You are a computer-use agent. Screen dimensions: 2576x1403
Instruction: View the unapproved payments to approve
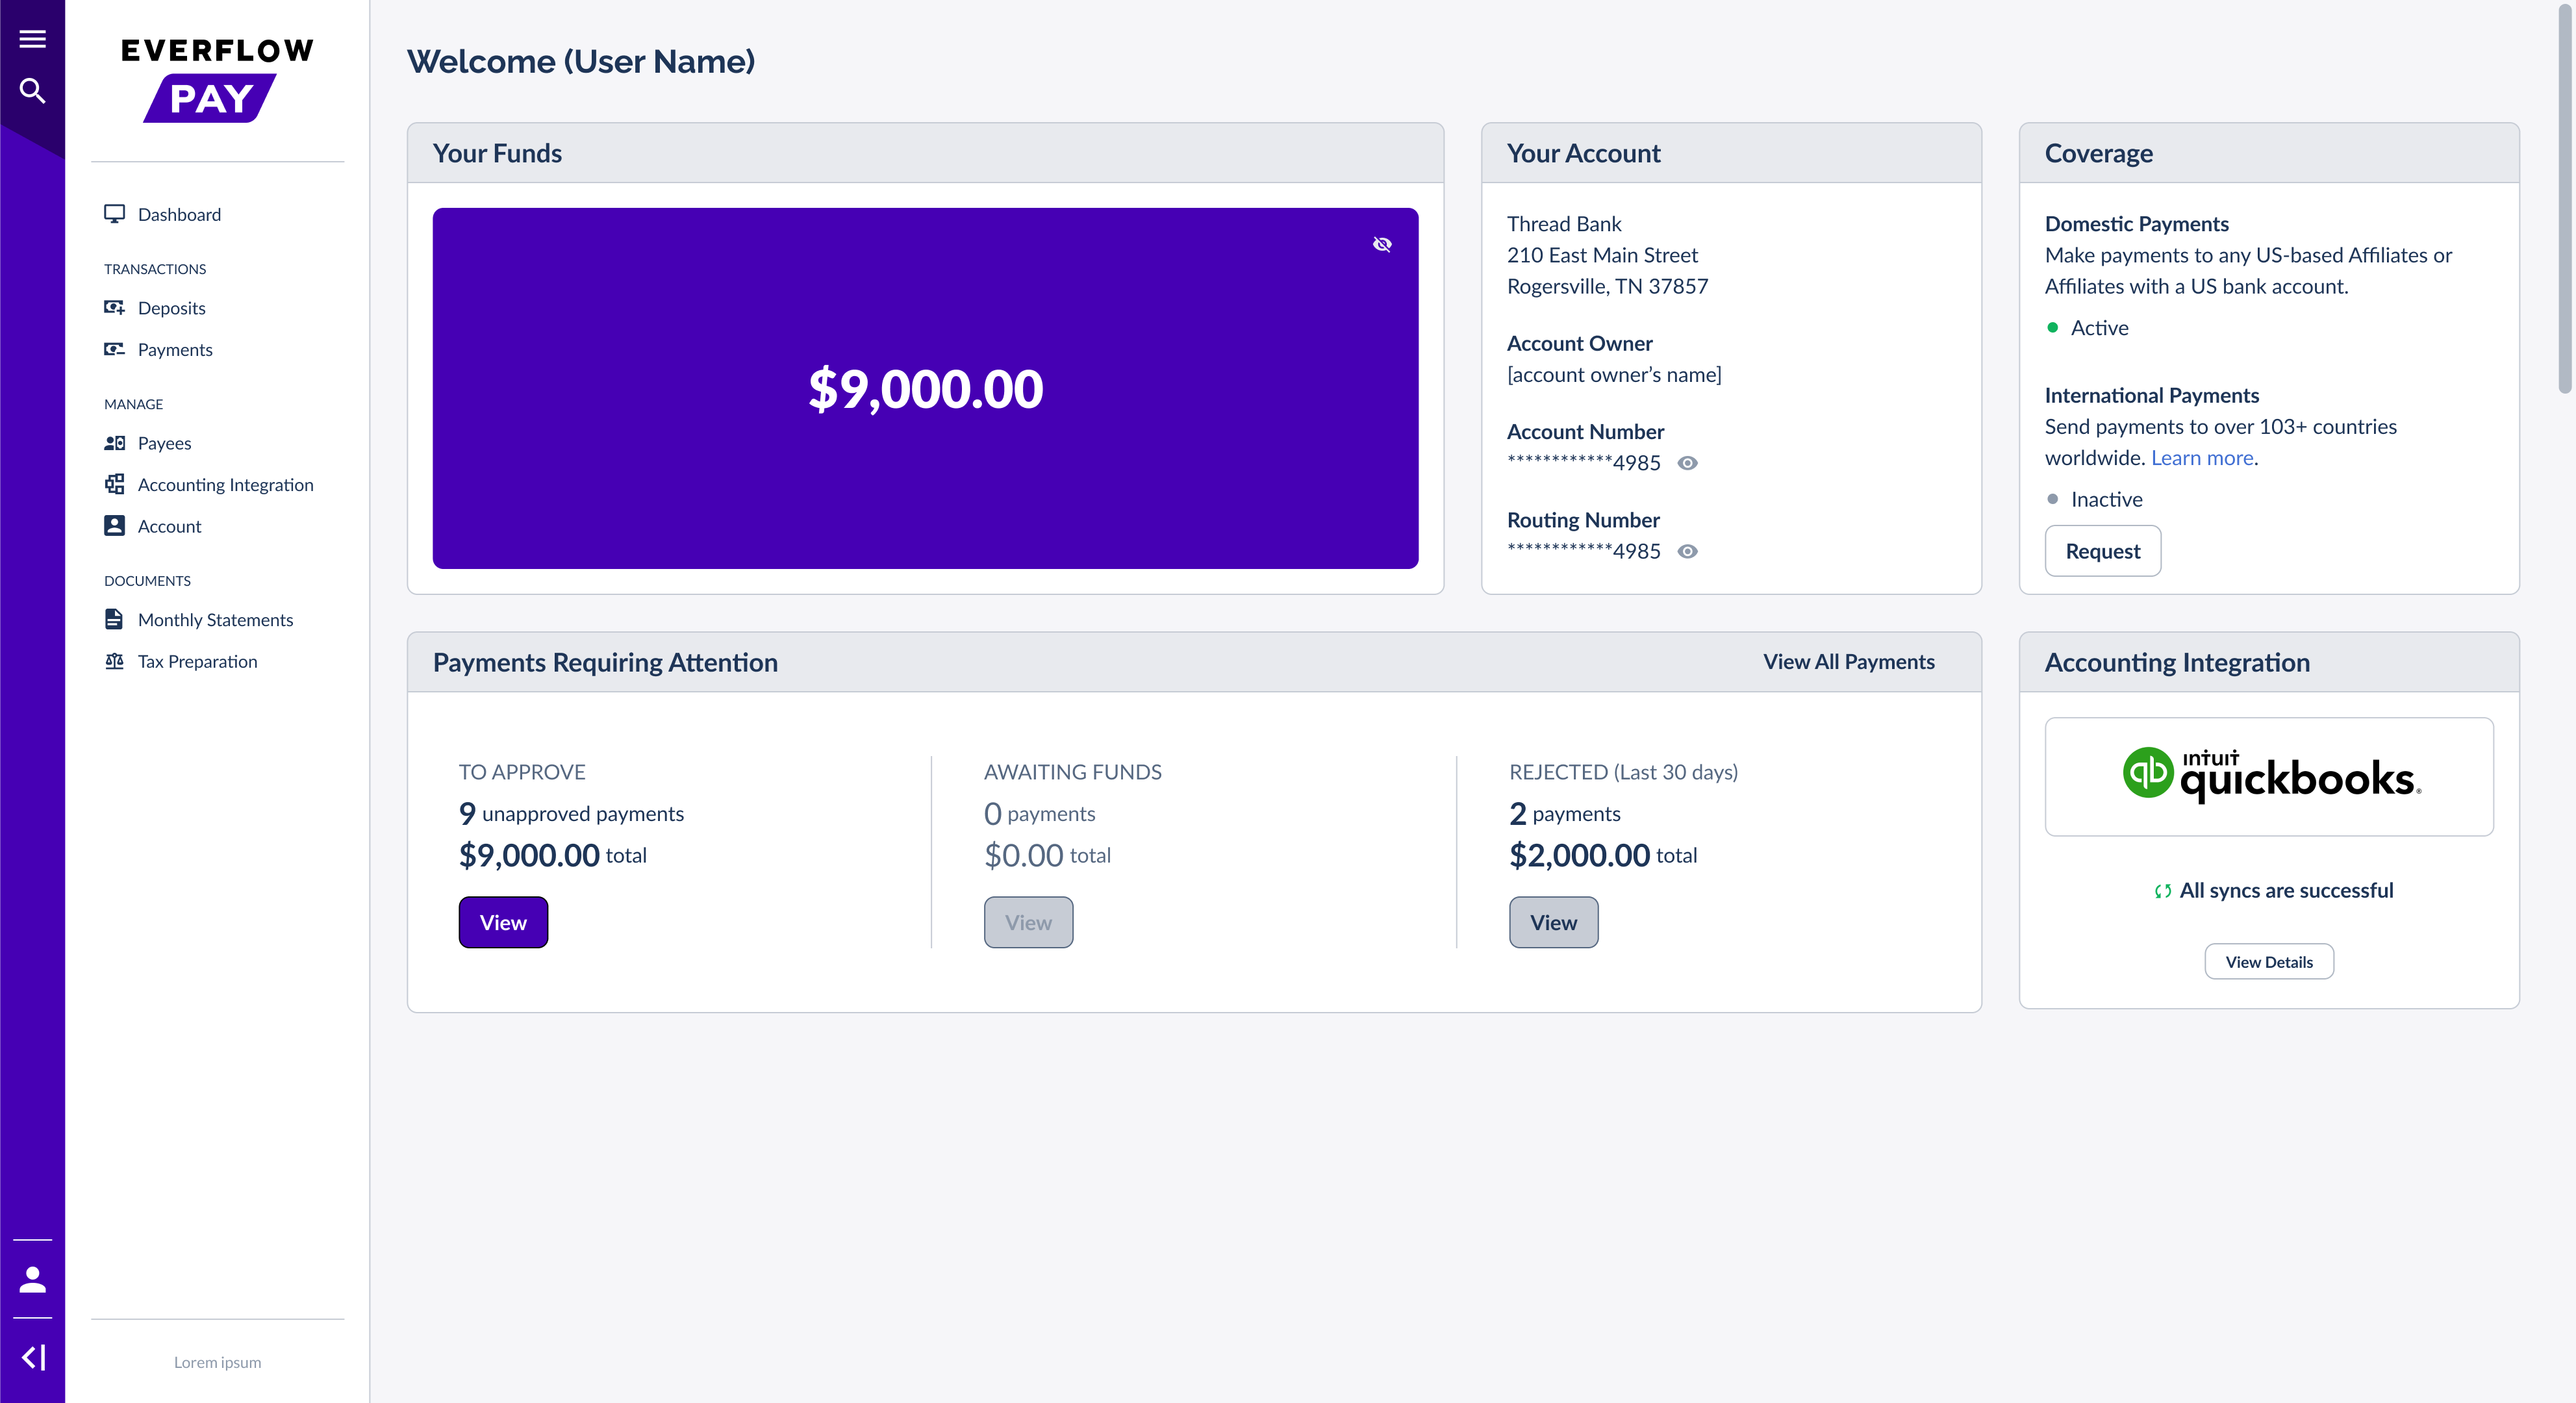[x=503, y=922]
